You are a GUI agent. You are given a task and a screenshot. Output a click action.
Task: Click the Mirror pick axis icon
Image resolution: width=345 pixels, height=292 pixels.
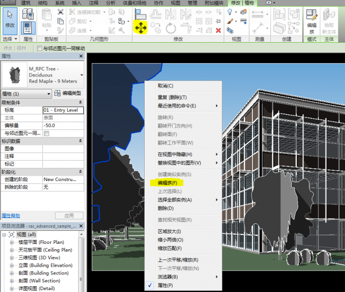[x=171, y=14]
